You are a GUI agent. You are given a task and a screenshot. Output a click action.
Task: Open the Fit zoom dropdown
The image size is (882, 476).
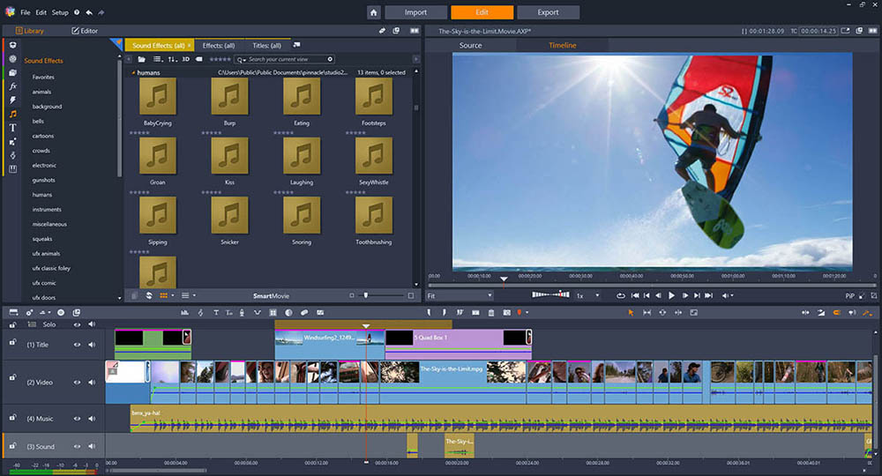point(460,296)
